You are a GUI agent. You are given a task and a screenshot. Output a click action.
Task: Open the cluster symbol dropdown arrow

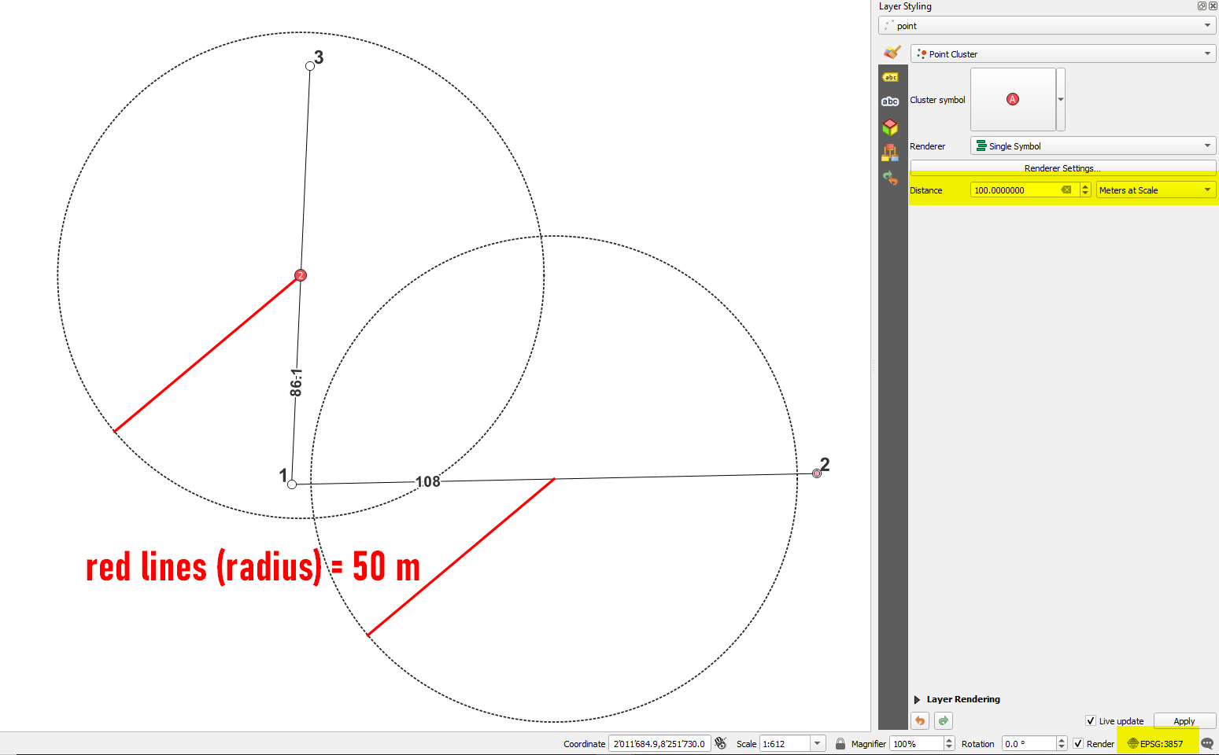click(1061, 99)
